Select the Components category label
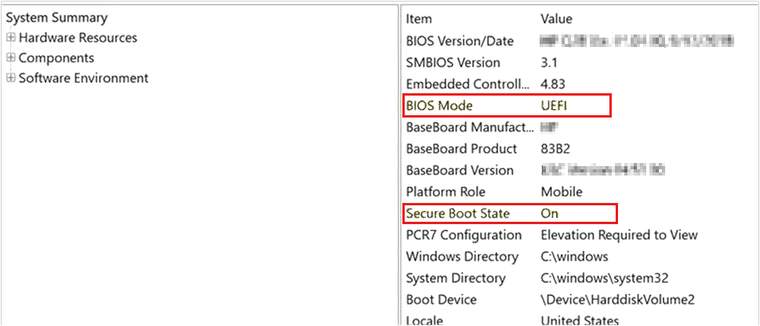The image size is (760, 326). pyautogui.click(x=56, y=58)
